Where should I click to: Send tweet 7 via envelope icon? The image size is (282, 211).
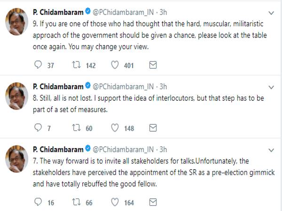[x=153, y=202]
